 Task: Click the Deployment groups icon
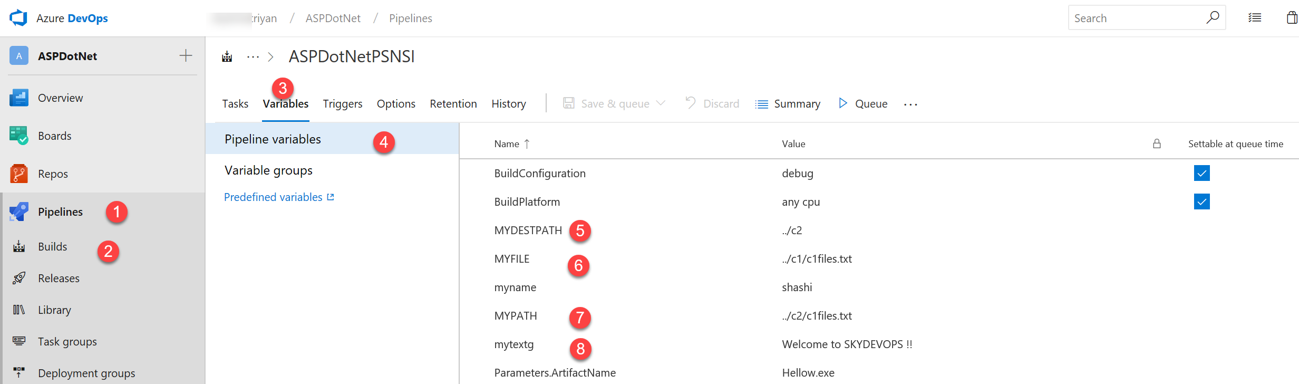pyautogui.click(x=19, y=373)
